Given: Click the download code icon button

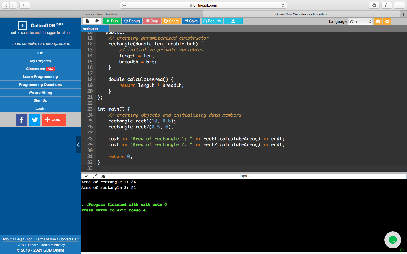Looking at the screenshot, I should 233,21.
